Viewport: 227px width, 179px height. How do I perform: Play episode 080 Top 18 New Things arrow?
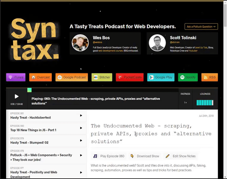pos(81,128)
